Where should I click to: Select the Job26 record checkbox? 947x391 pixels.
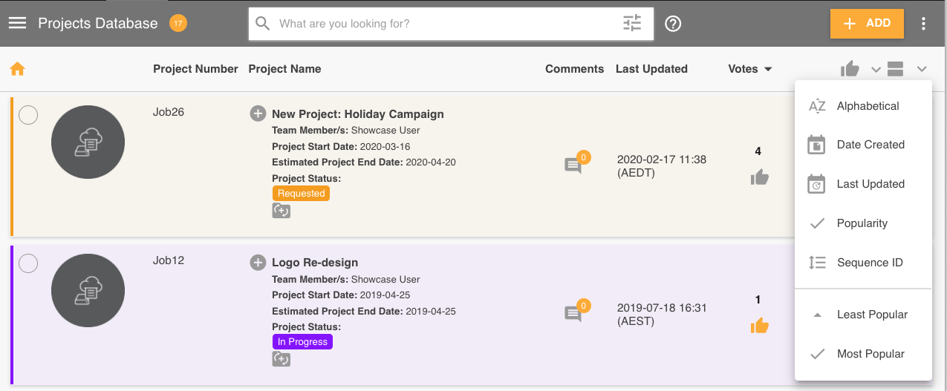click(28, 116)
